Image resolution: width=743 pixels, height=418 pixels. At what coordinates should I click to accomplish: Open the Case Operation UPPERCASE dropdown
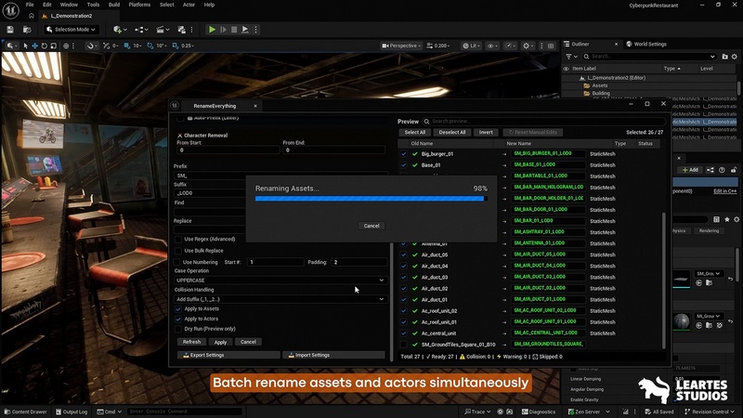[280, 280]
